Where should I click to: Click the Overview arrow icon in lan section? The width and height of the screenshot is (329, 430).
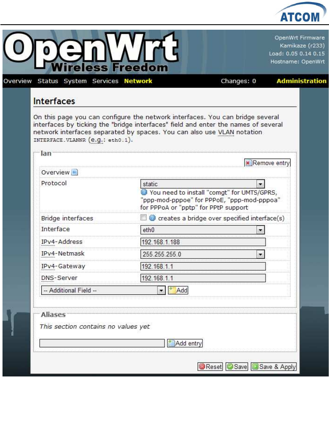coord(74,172)
